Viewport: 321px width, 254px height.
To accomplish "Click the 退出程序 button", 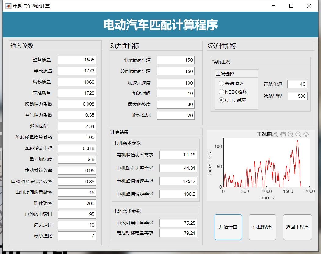I will coord(262,227).
